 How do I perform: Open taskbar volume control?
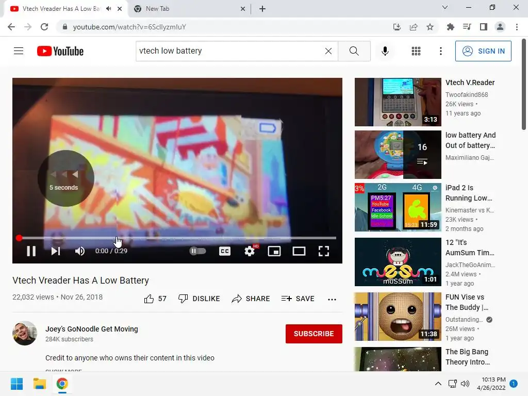(x=465, y=384)
